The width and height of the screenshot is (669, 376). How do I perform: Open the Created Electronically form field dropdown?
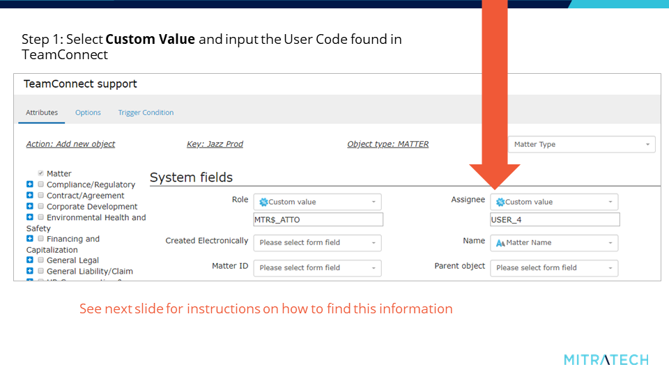pos(318,242)
